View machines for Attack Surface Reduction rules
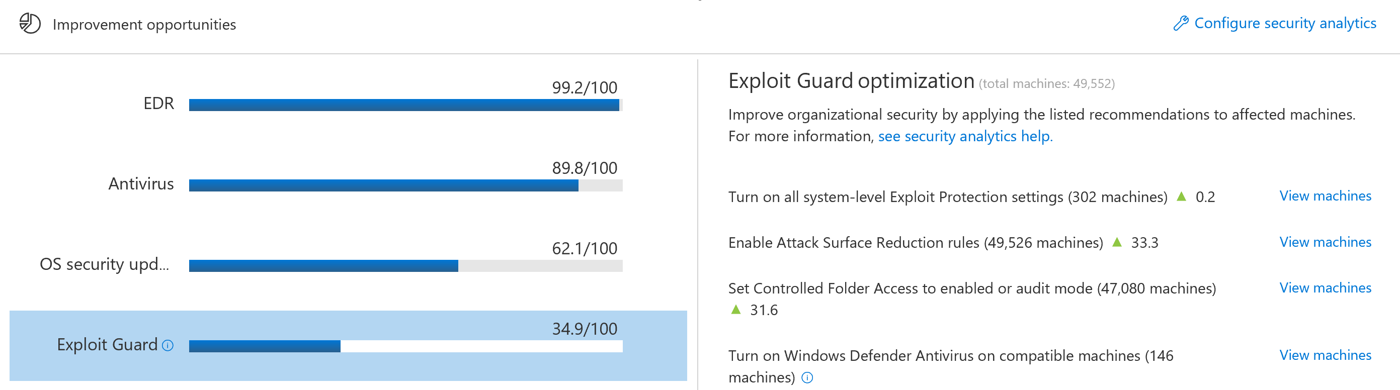Image resolution: width=1400 pixels, height=390 pixels. pyautogui.click(x=1325, y=242)
